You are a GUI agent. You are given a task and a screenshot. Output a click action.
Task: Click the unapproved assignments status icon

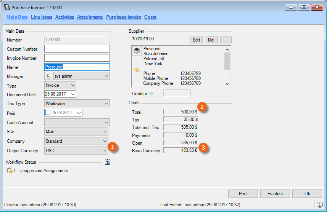click(x=9, y=171)
